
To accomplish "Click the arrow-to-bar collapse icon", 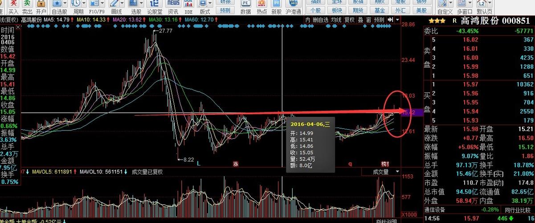I will (391, 20).
